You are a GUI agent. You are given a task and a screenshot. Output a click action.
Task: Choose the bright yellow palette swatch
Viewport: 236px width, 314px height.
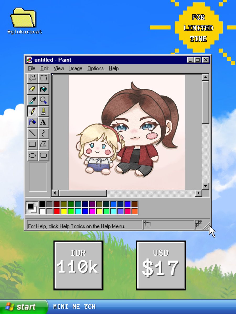pyautogui.click(x=64, y=211)
